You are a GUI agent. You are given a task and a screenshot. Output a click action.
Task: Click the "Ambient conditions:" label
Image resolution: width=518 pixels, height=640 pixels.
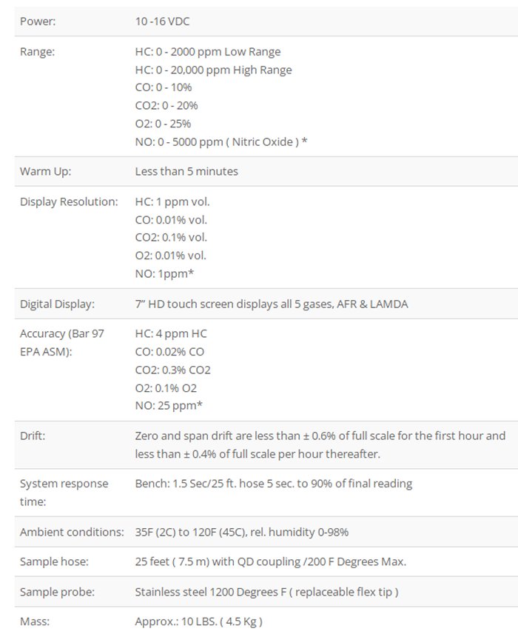pos(72,532)
